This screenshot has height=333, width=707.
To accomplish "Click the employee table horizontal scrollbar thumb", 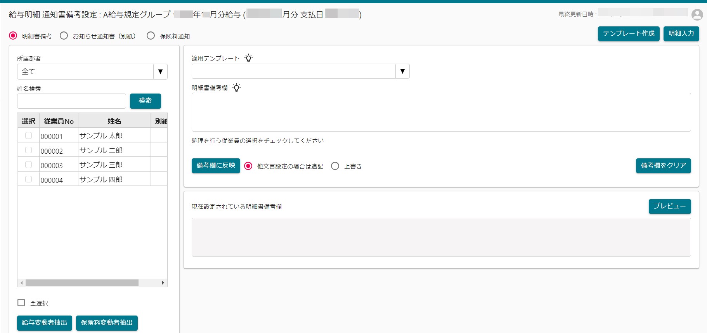I will click(x=82, y=283).
